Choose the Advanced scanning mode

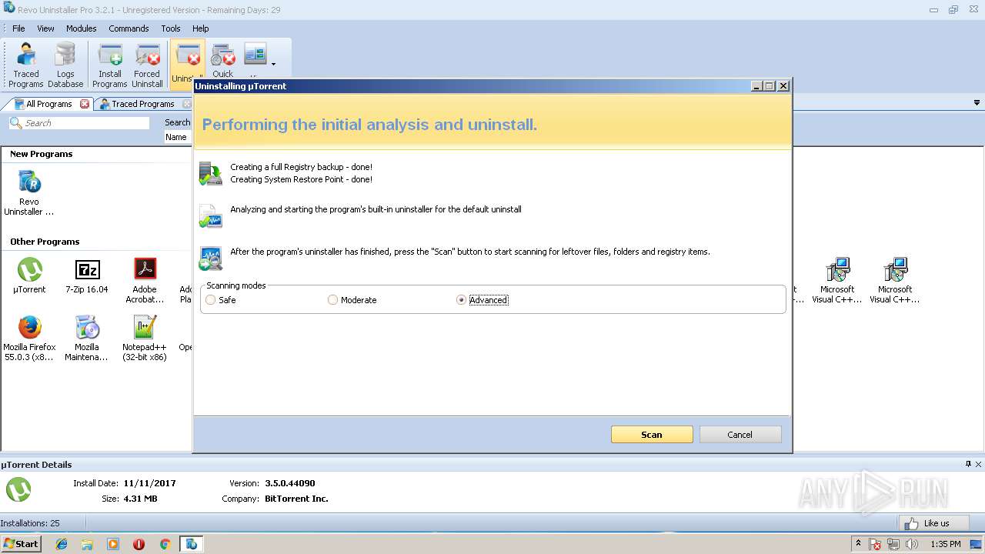pos(482,300)
